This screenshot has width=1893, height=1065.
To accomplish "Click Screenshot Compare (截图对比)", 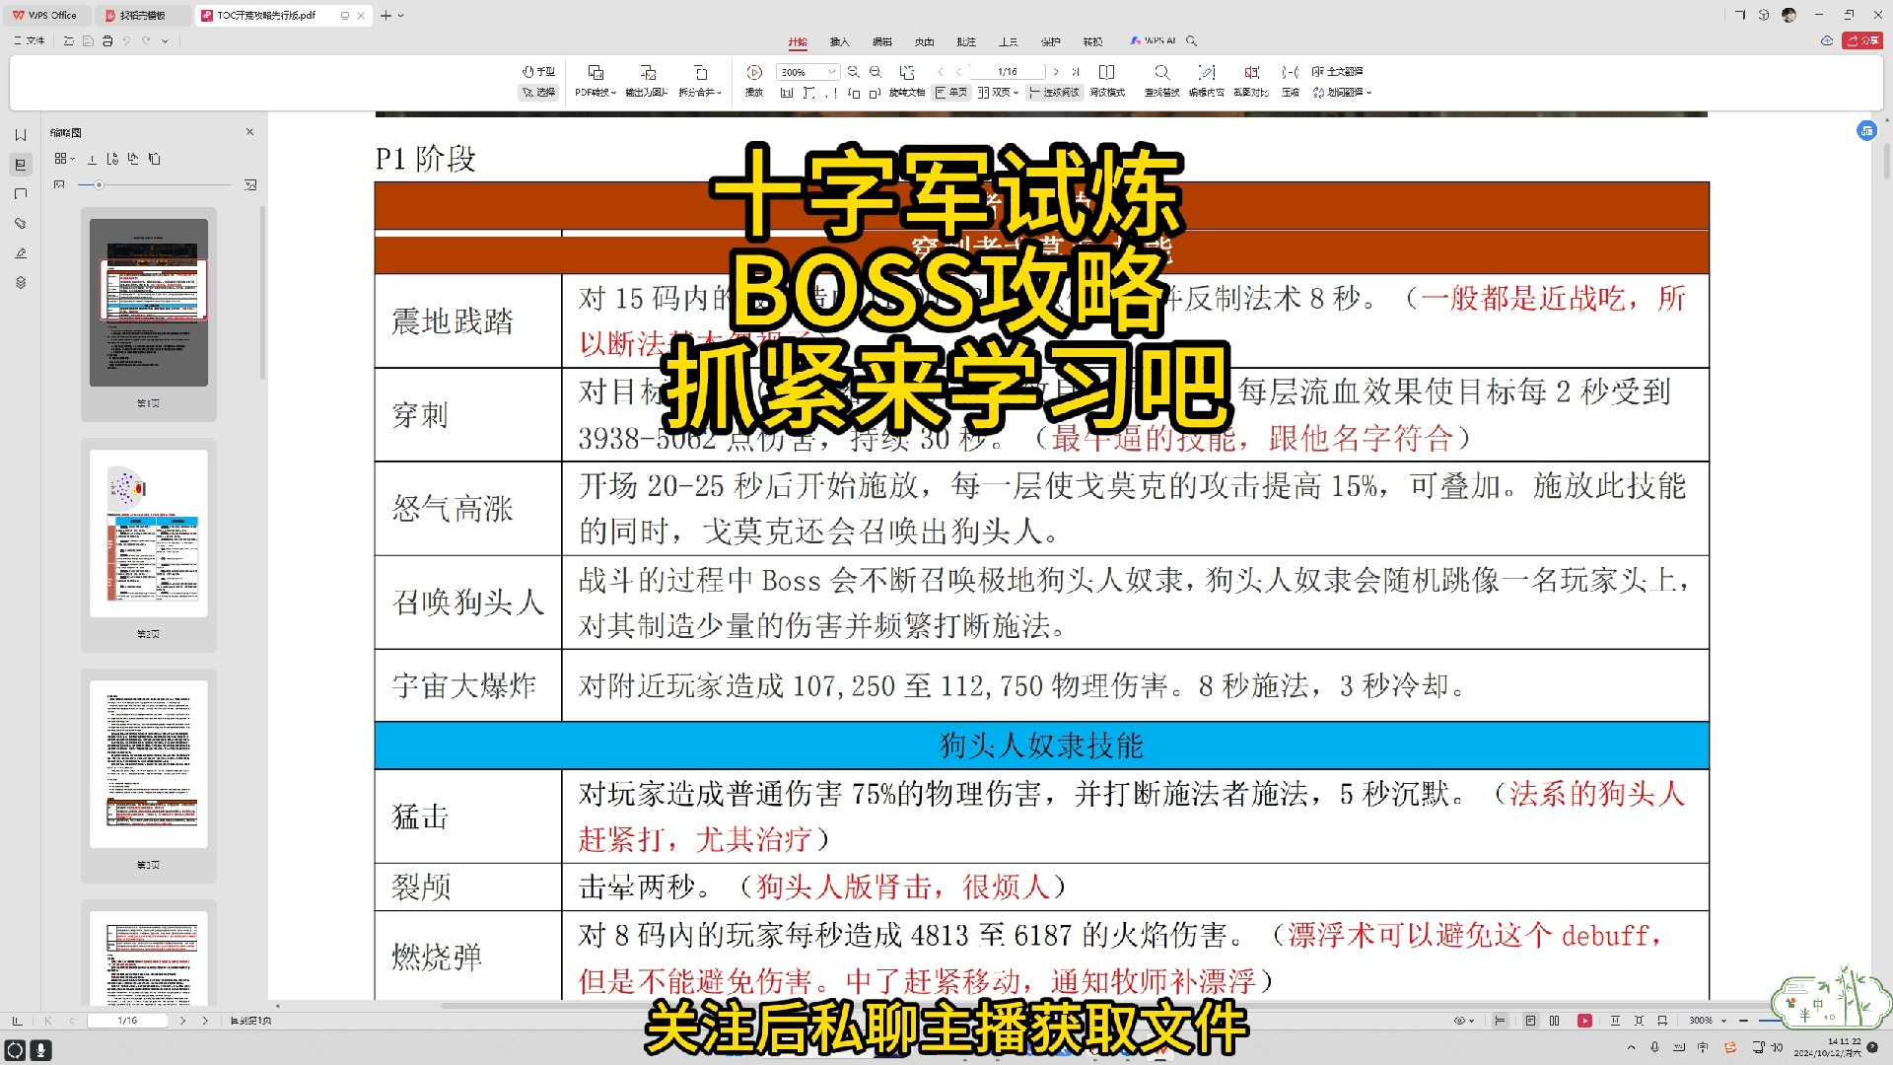I will click(x=1251, y=81).
